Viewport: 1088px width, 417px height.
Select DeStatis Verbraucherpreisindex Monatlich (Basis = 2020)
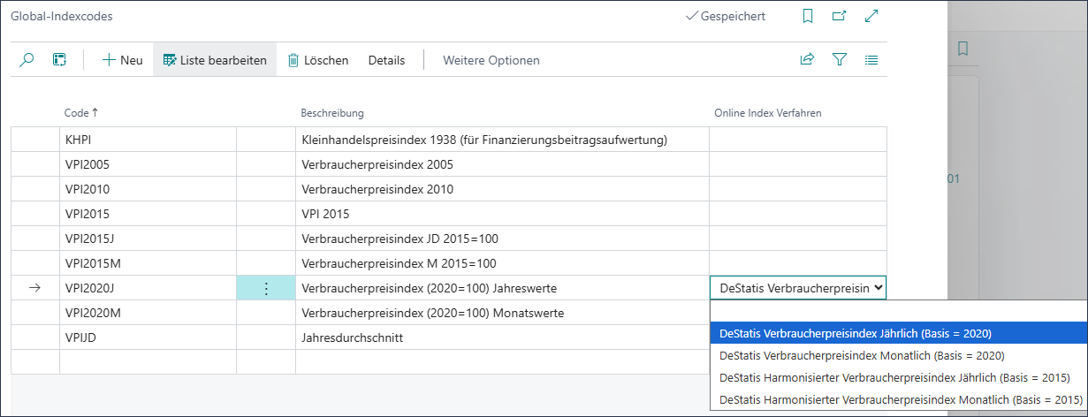[x=862, y=355]
